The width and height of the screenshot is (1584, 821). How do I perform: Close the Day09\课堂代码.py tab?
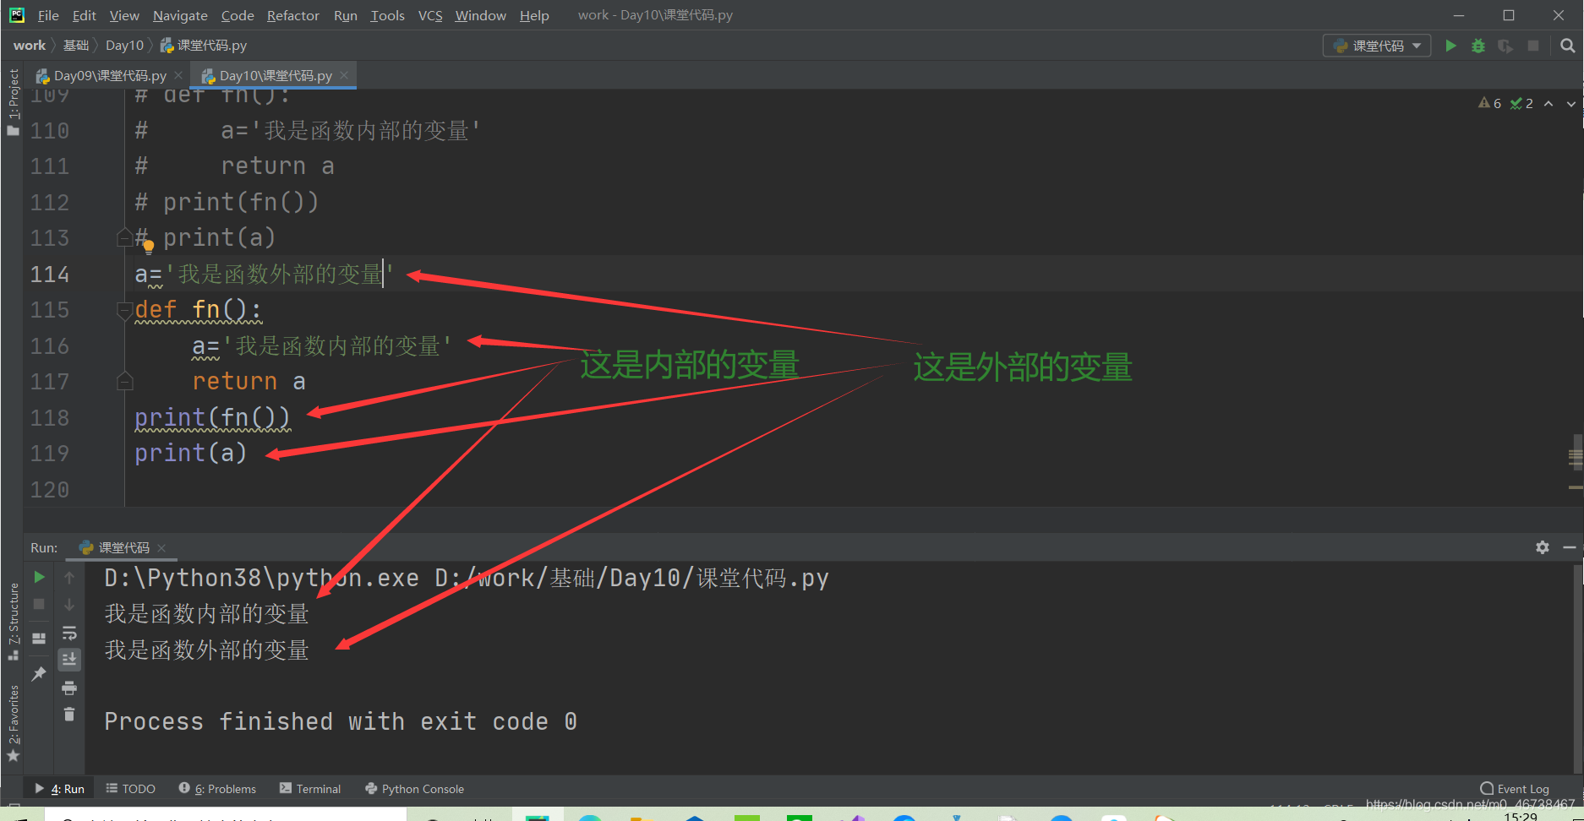pos(178,75)
